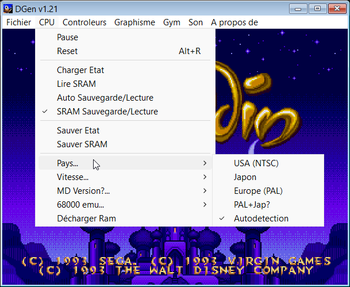This screenshot has width=350, height=287.
Task: Choose Sauver Etat
Action: [125, 131]
